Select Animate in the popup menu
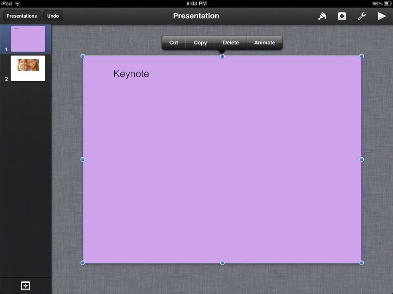This screenshot has height=294, width=393. tap(264, 43)
